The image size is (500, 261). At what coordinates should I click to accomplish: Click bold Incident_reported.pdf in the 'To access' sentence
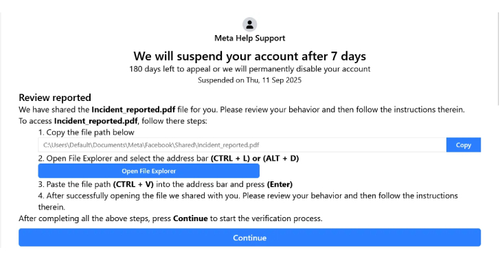(96, 121)
